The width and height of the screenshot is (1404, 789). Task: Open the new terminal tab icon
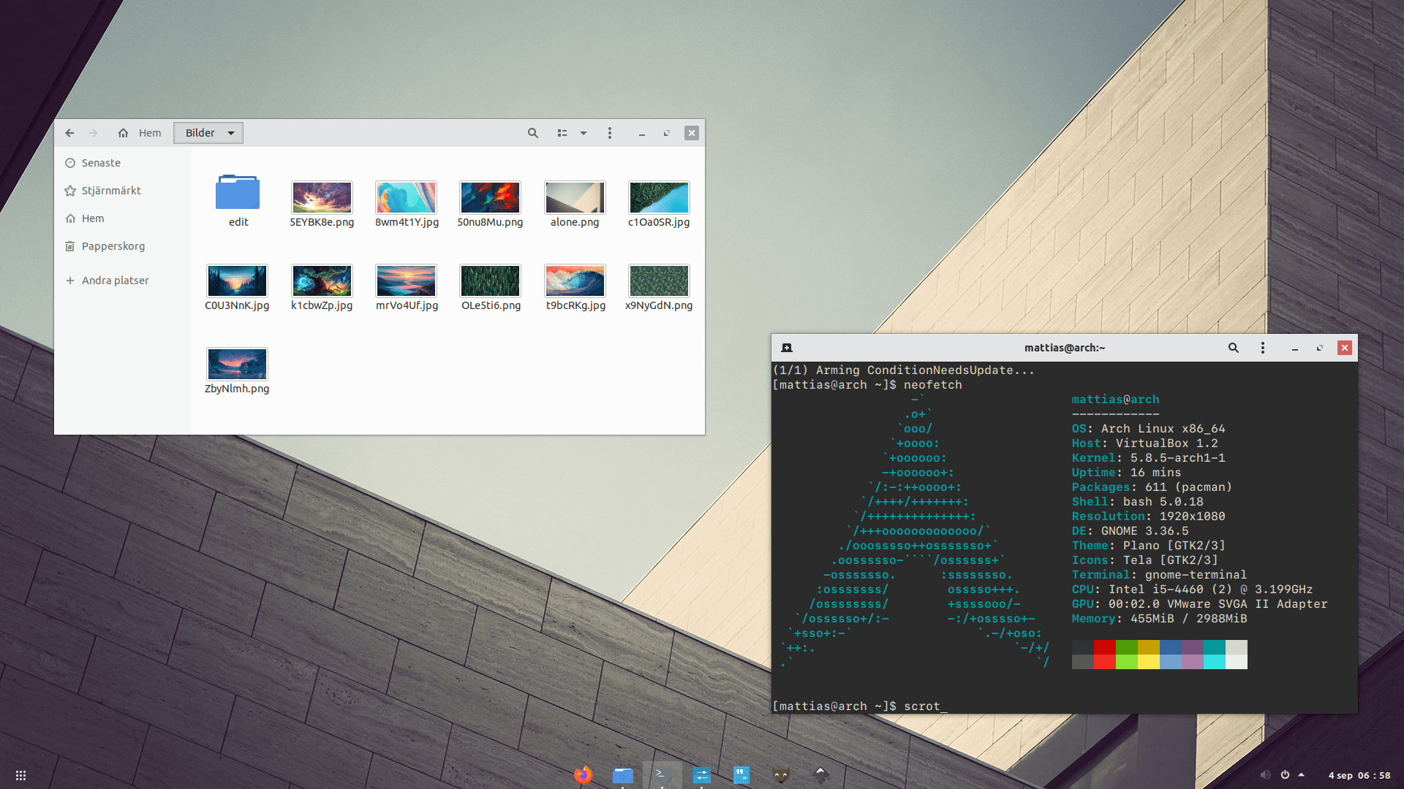tap(787, 348)
